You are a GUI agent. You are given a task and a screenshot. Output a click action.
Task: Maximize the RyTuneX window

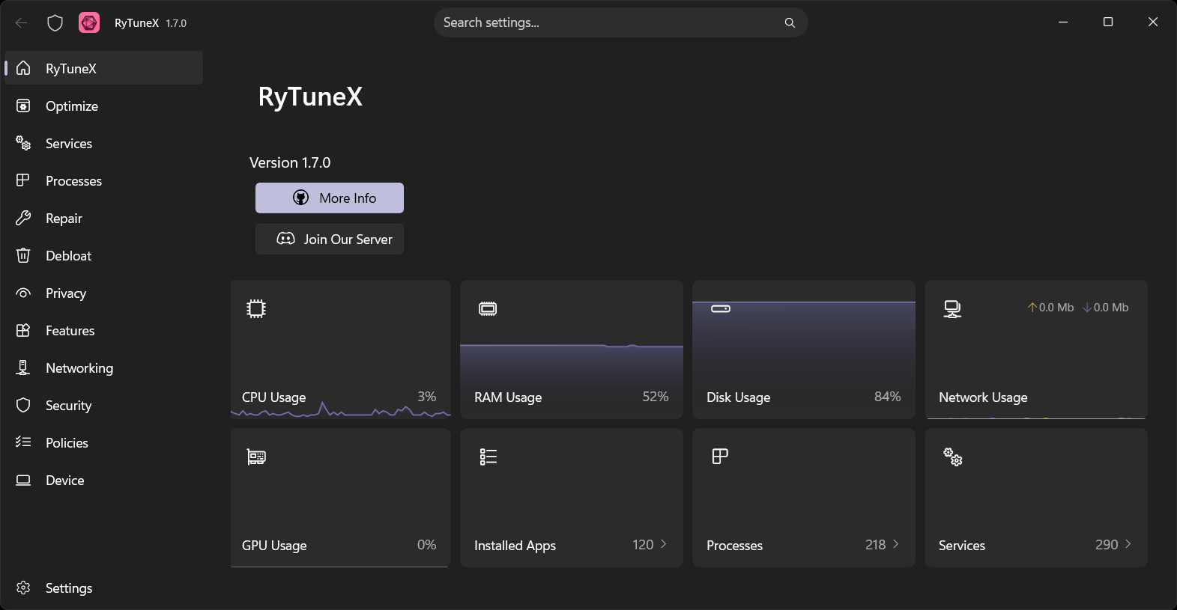[x=1108, y=22]
